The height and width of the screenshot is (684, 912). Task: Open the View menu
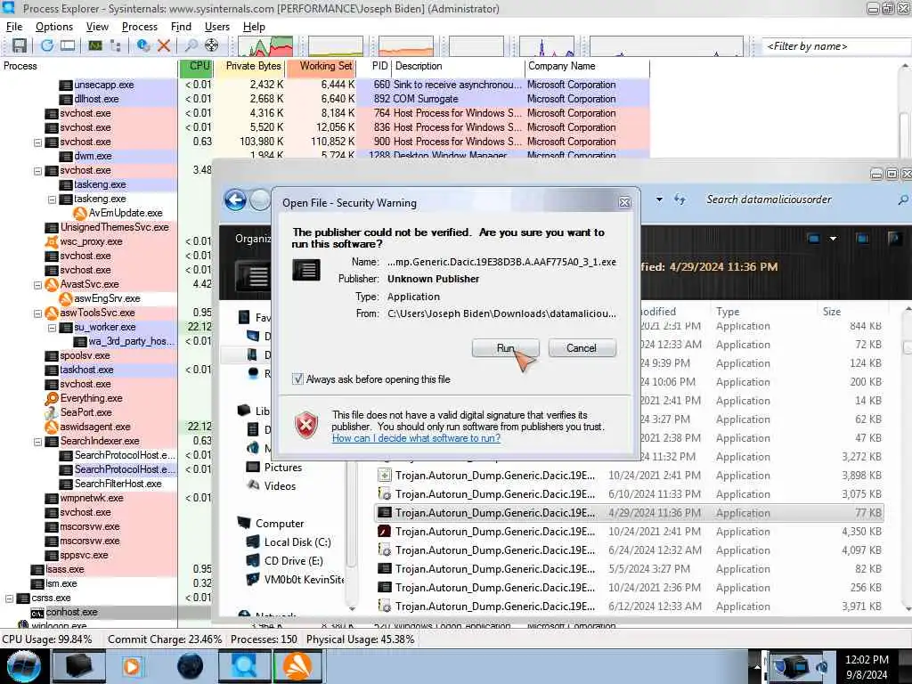(x=97, y=27)
